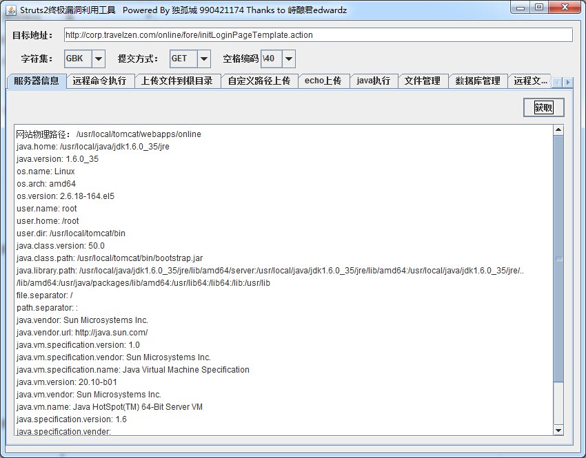
Task: Click the java.vendor: Sun Microsystems line
Action: click(82, 320)
